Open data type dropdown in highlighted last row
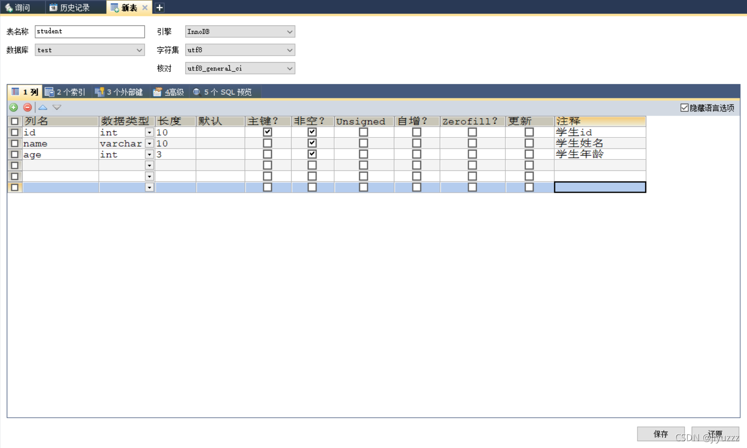 click(149, 187)
